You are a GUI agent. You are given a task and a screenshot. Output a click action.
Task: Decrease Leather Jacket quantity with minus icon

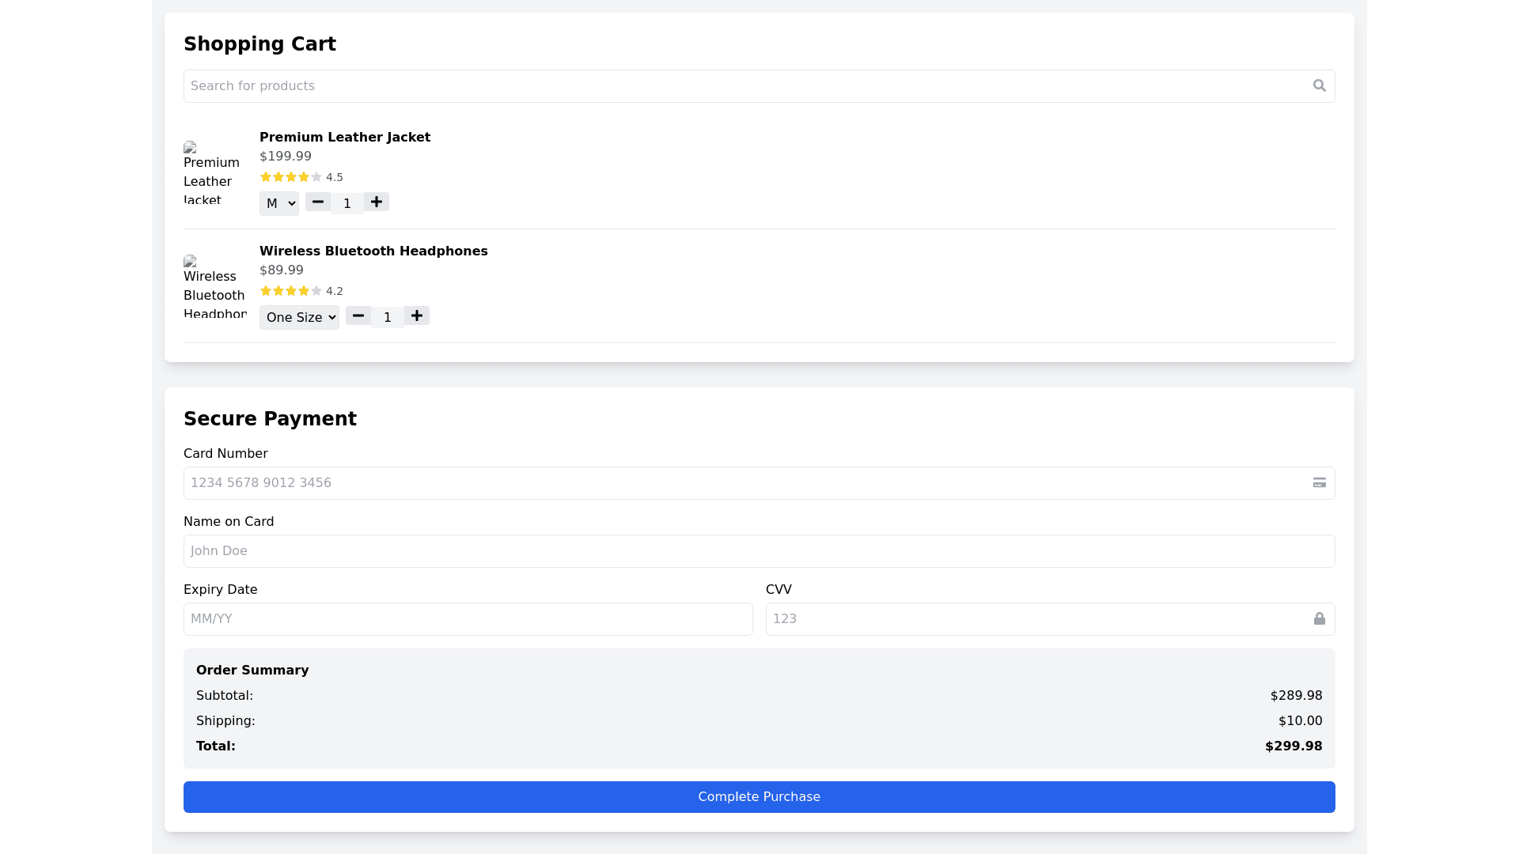(x=318, y=202)
